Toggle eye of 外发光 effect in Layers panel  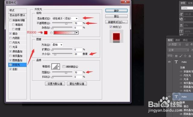181,91
